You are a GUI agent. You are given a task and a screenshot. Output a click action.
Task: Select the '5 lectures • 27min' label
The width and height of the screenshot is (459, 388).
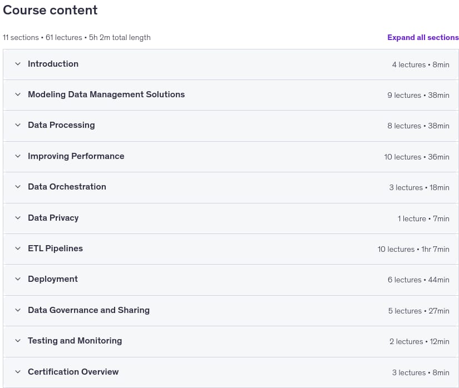419,311
